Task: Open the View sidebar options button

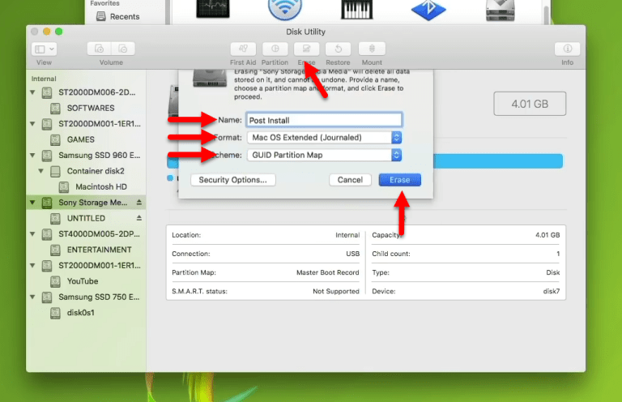Action: pos(44,49)
